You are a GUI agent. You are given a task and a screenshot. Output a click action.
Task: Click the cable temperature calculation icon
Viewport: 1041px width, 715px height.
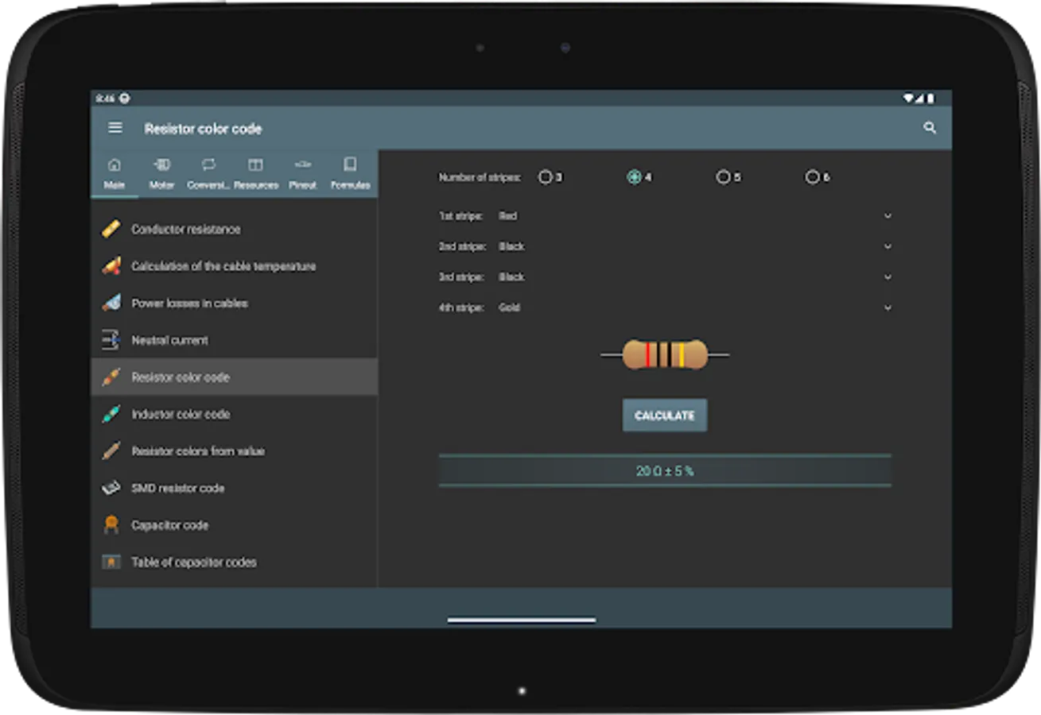[x=111, y=266]
